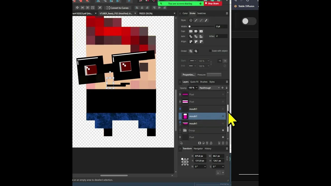Image resolution: width=331 pixels, height=186 pixels.
Task: Switch to the History tab
Action: 208,149
